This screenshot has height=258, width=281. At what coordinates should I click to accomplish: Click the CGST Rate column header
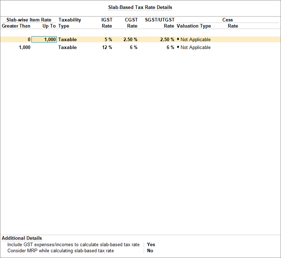[131, 23]
